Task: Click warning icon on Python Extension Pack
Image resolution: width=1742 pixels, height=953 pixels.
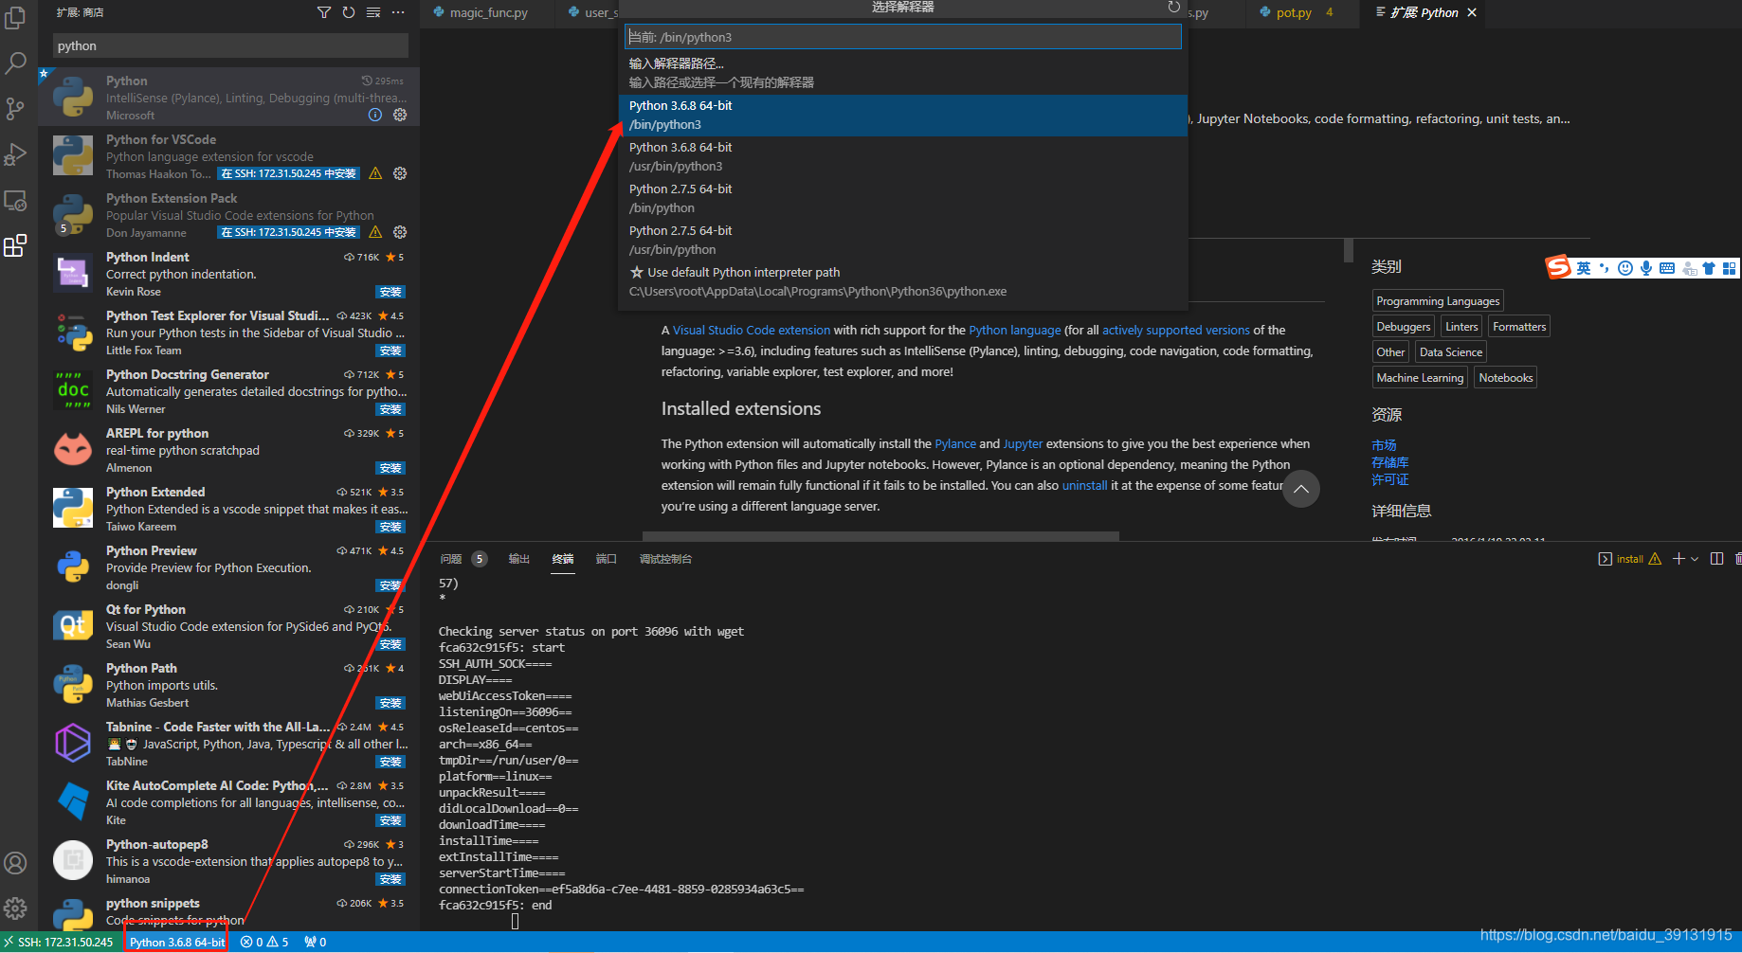Action: tap(375, 232)
